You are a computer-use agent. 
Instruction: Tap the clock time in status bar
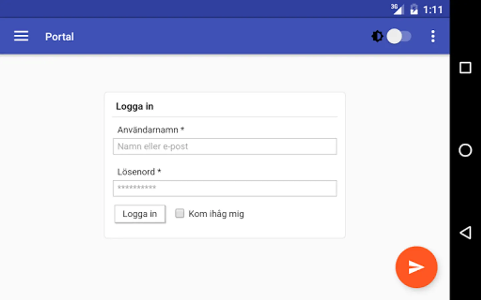pos(433,10)
